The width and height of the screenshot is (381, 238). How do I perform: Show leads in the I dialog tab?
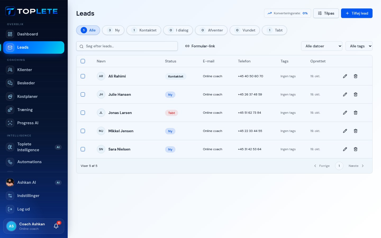[x=178, y=30]
